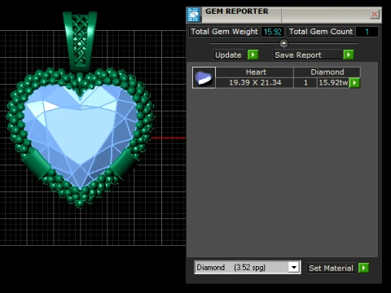This screenshot has width=391, height=293.
Task: Select the heart gem thumbnail
Action: pyautogui.click(x=204, y=77)
